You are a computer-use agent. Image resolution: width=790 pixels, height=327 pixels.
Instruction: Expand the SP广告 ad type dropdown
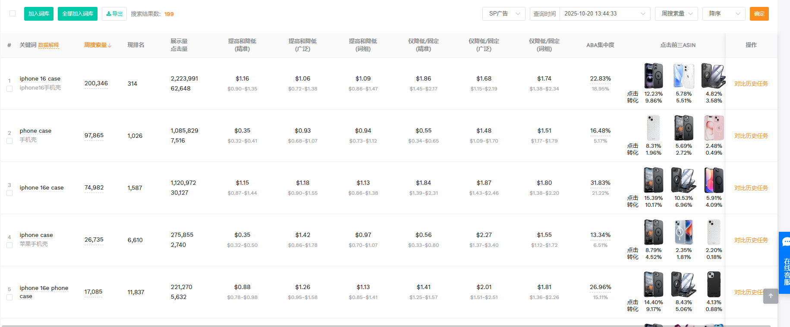pyautogui.click(x=504, y=14)
